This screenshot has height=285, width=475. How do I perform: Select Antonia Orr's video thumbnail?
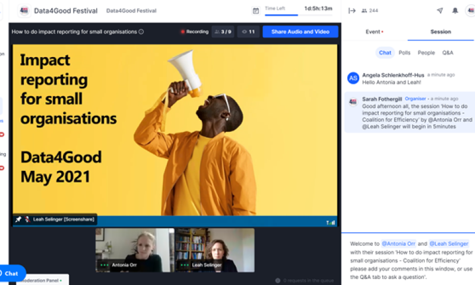(x=134, y=250)
